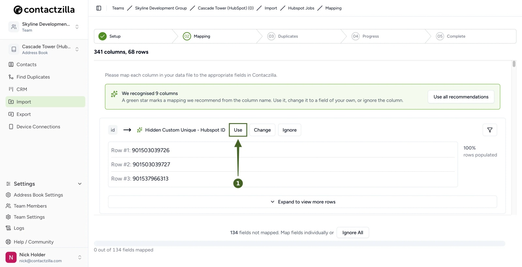Click the Find Duplicates branch icon
Viewport: 522px width, 267px height.
coord(11,77)
